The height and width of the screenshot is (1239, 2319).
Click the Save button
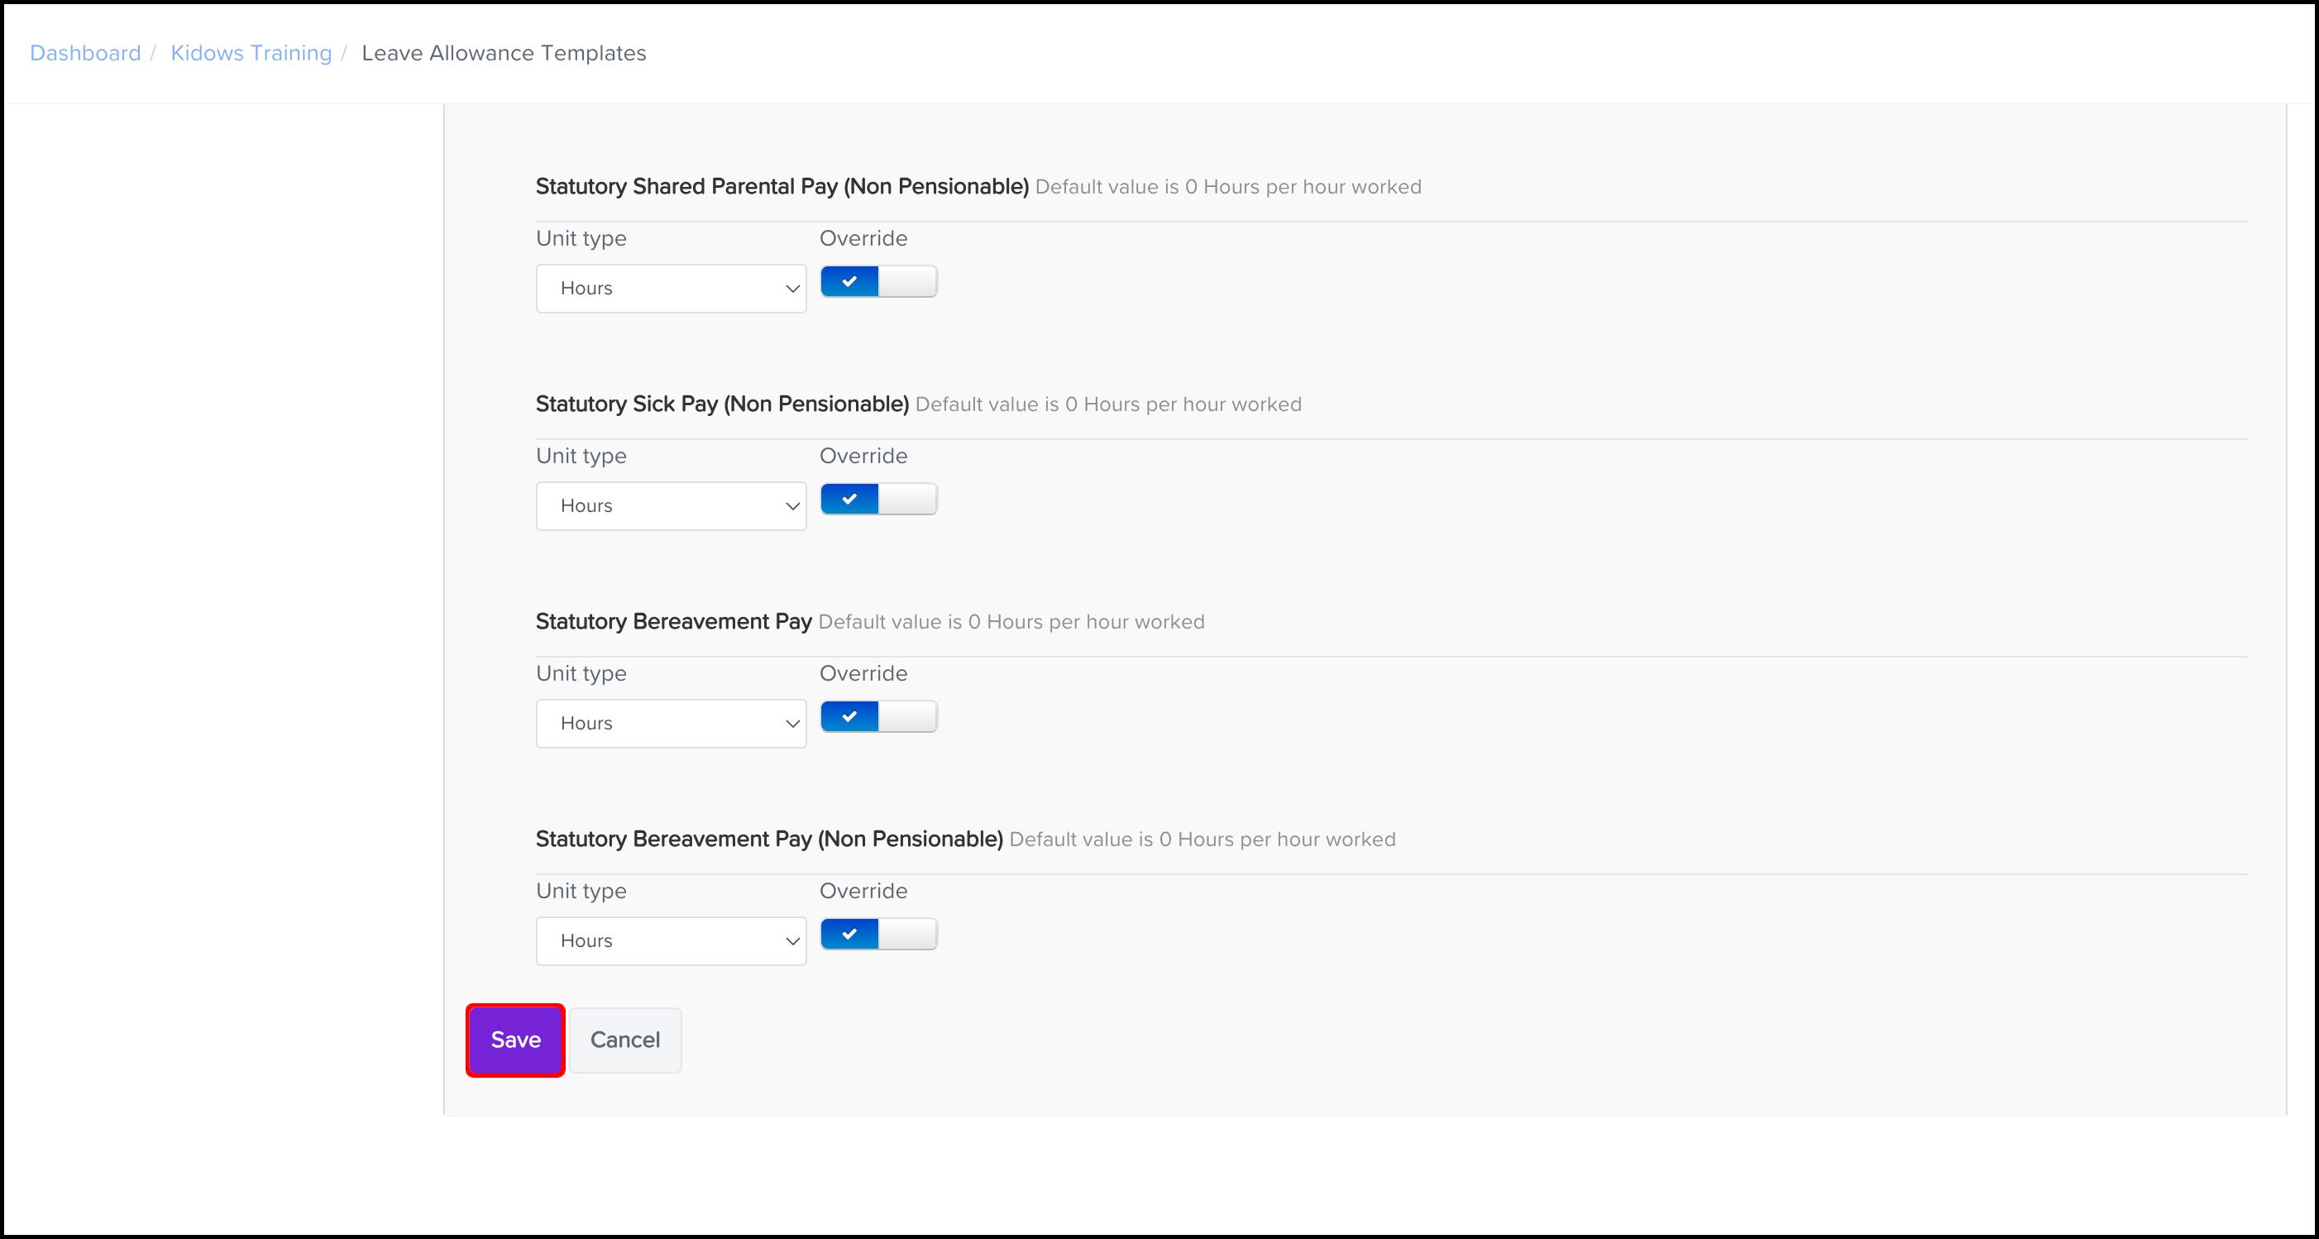pos(515,1040)
